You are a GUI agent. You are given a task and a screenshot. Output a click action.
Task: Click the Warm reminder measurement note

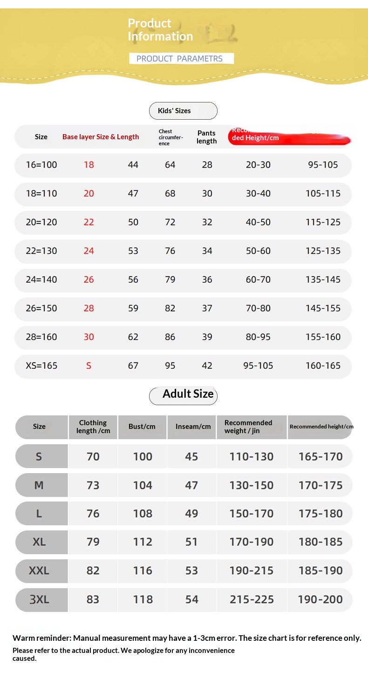click(186, 638)
